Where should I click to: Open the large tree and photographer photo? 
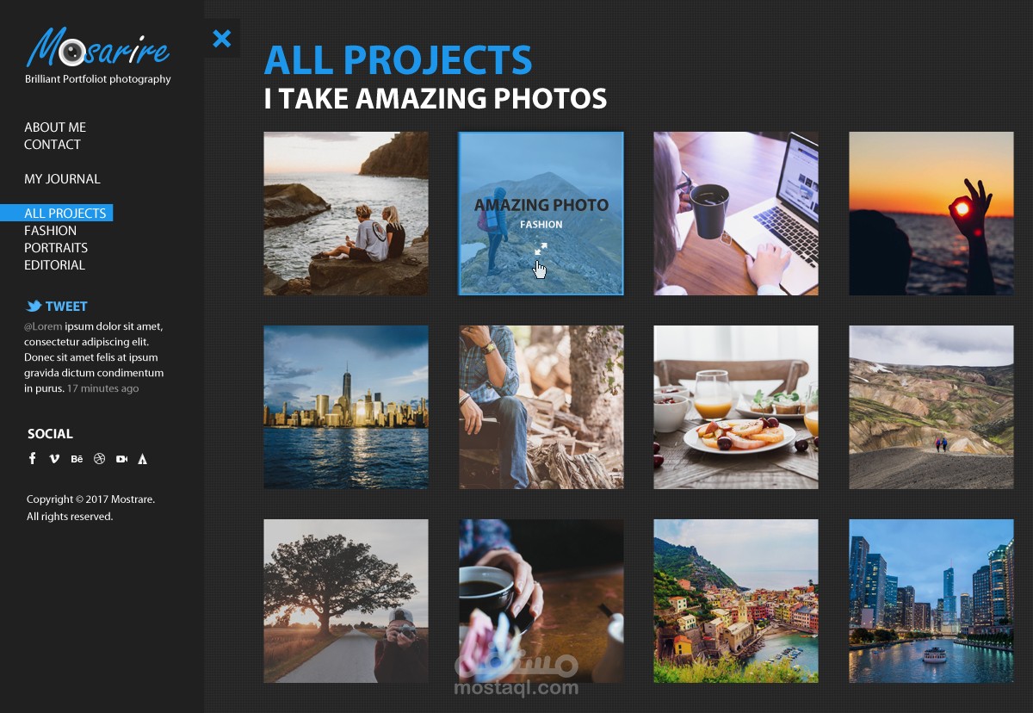point(346,601)
